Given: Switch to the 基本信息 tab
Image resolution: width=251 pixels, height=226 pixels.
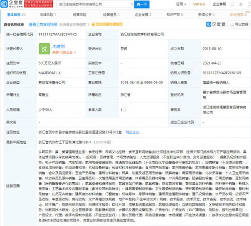Looking at the screenshot, I should tap(16, 15).
